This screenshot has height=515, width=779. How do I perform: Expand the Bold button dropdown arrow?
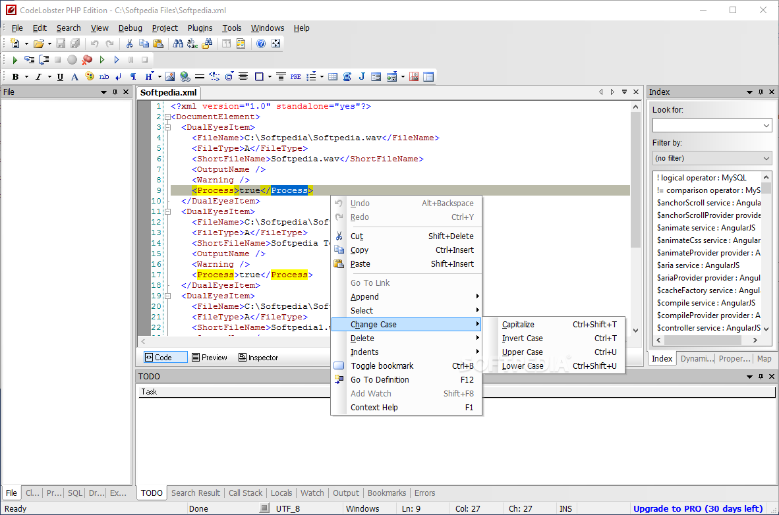[x=26, y=76]
